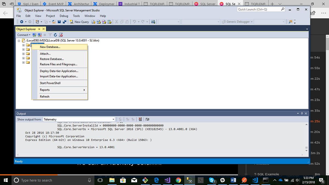Click the New Query button
The image size is (329, 185).
(80, 22)
